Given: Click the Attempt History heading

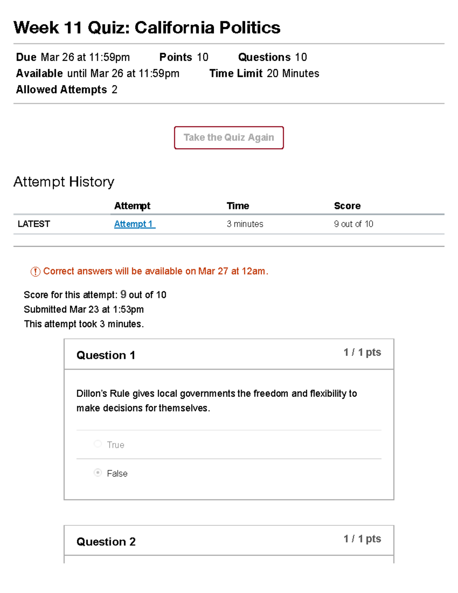Looking at the screenshot, I should (x=64, y=182).
